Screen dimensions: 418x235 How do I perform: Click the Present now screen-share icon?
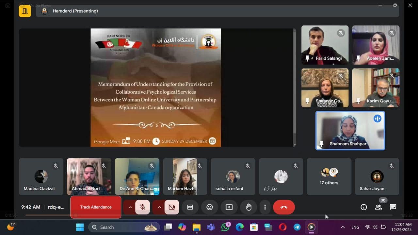[229, 207]
